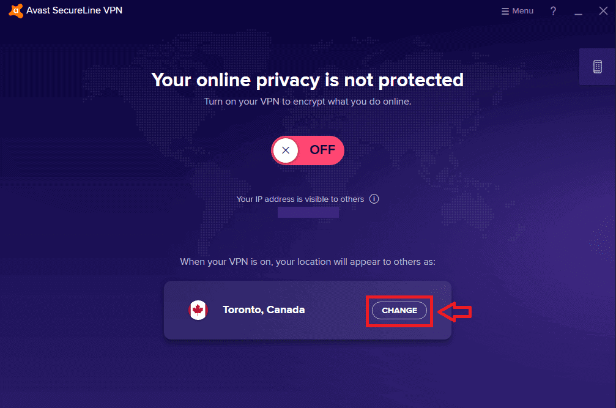Click the orange Avast logo icon

click(16, 10)
